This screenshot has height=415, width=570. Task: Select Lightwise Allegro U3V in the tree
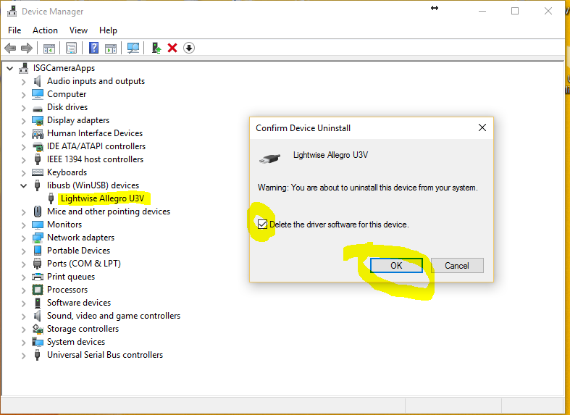[103, 198]
